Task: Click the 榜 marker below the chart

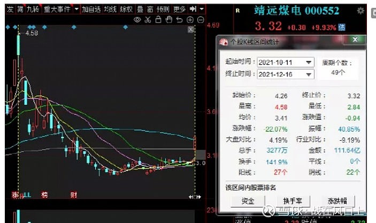Action: click(x=44, y=195)
